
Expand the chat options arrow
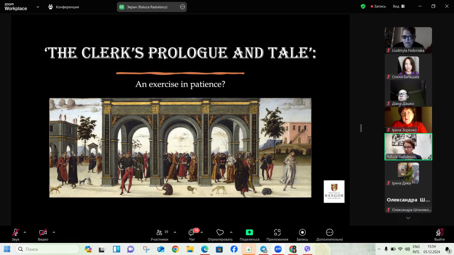tap(202, 232)
